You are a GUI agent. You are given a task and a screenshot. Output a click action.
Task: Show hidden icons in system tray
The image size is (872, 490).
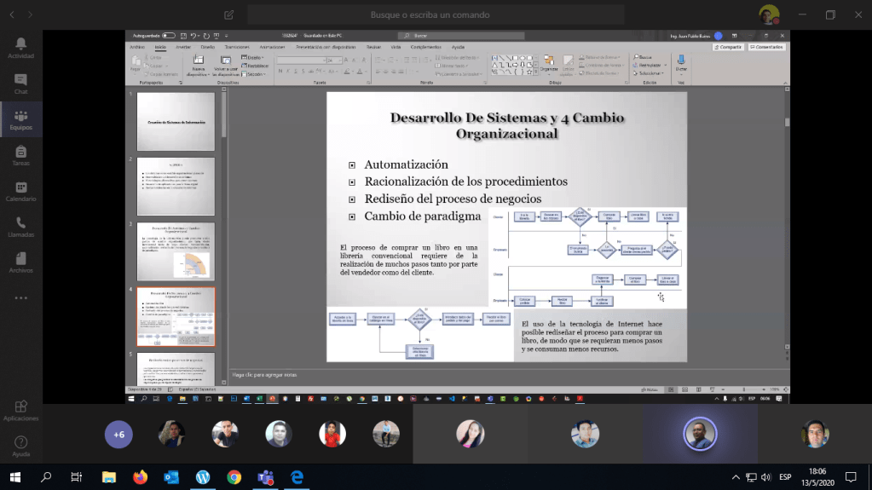point(736,477)
